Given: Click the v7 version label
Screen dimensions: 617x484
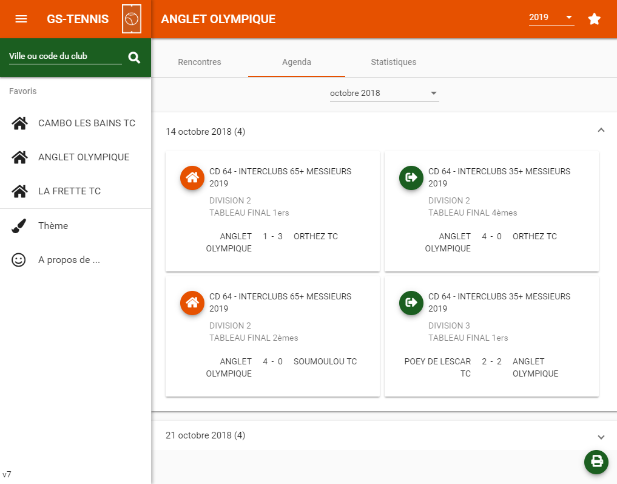Looking at the screenshot, I should coord(7,474).
